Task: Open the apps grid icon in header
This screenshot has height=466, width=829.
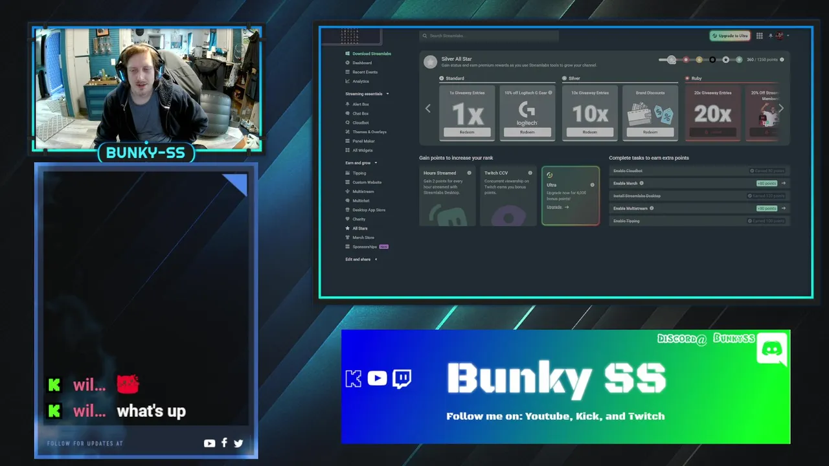Action: (760, 36)
